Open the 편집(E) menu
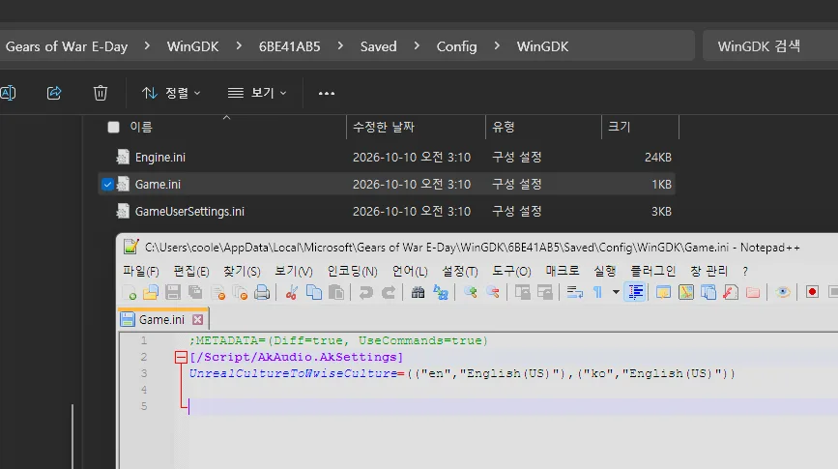Viewport: 838px width, 469px height. (190, 271)
